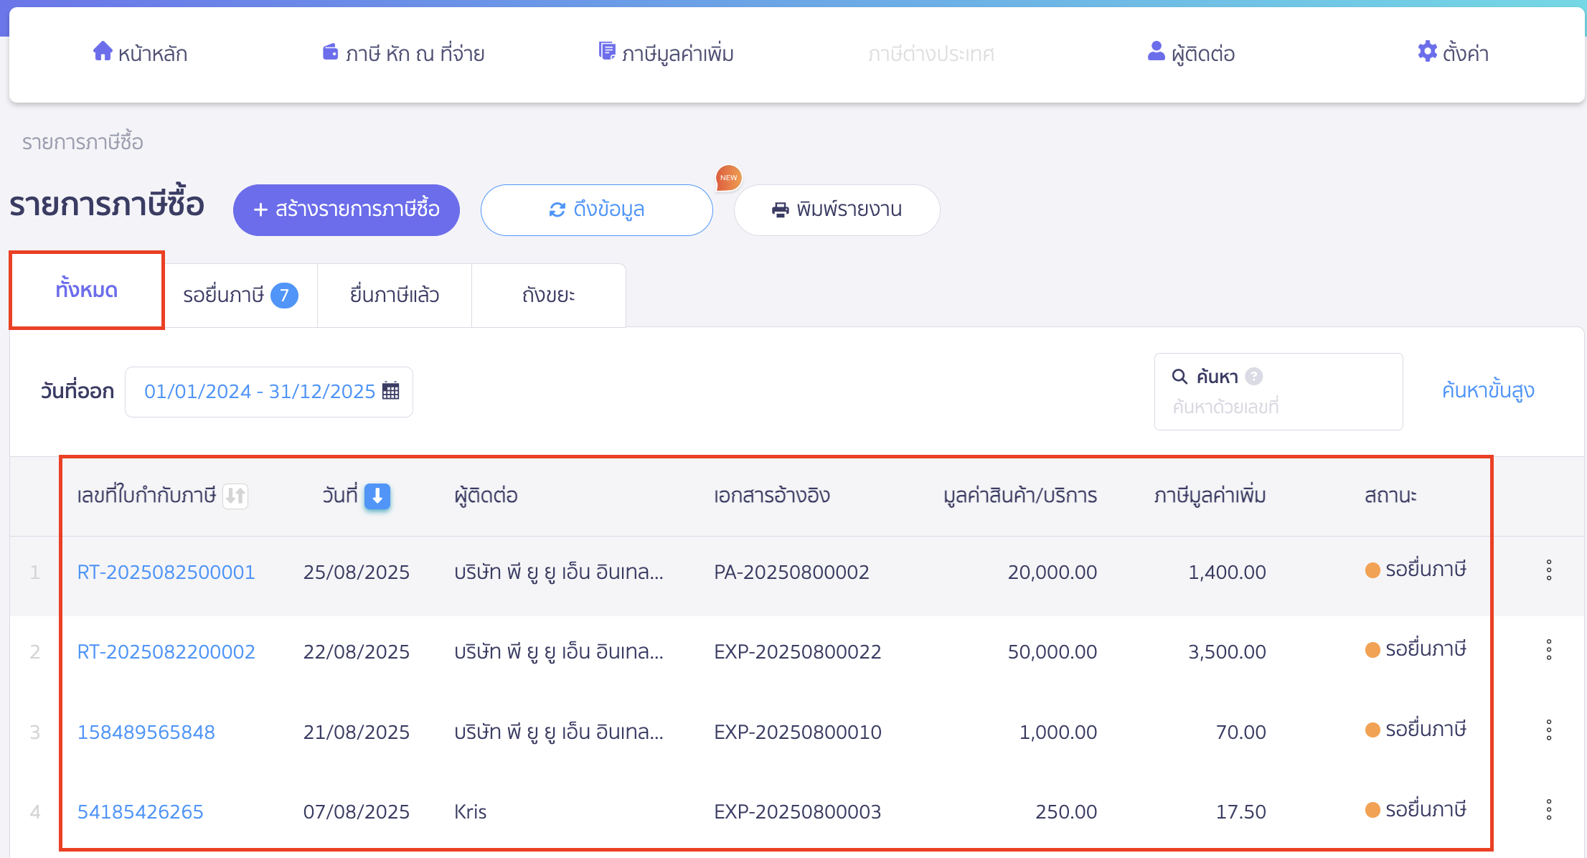Screen dimensions: 1587x858
Task: Switch to ยื่นภาษีแล้ว tab
Action: [395, 295]
